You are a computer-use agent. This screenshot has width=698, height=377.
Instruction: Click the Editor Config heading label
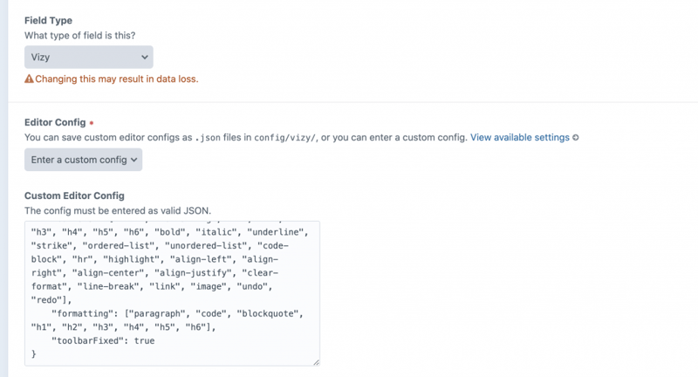point(55,123)
